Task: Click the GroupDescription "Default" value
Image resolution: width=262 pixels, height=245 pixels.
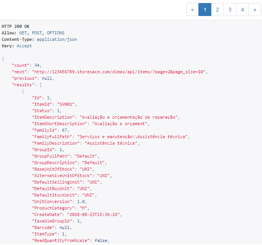Action: coord(93,163)
